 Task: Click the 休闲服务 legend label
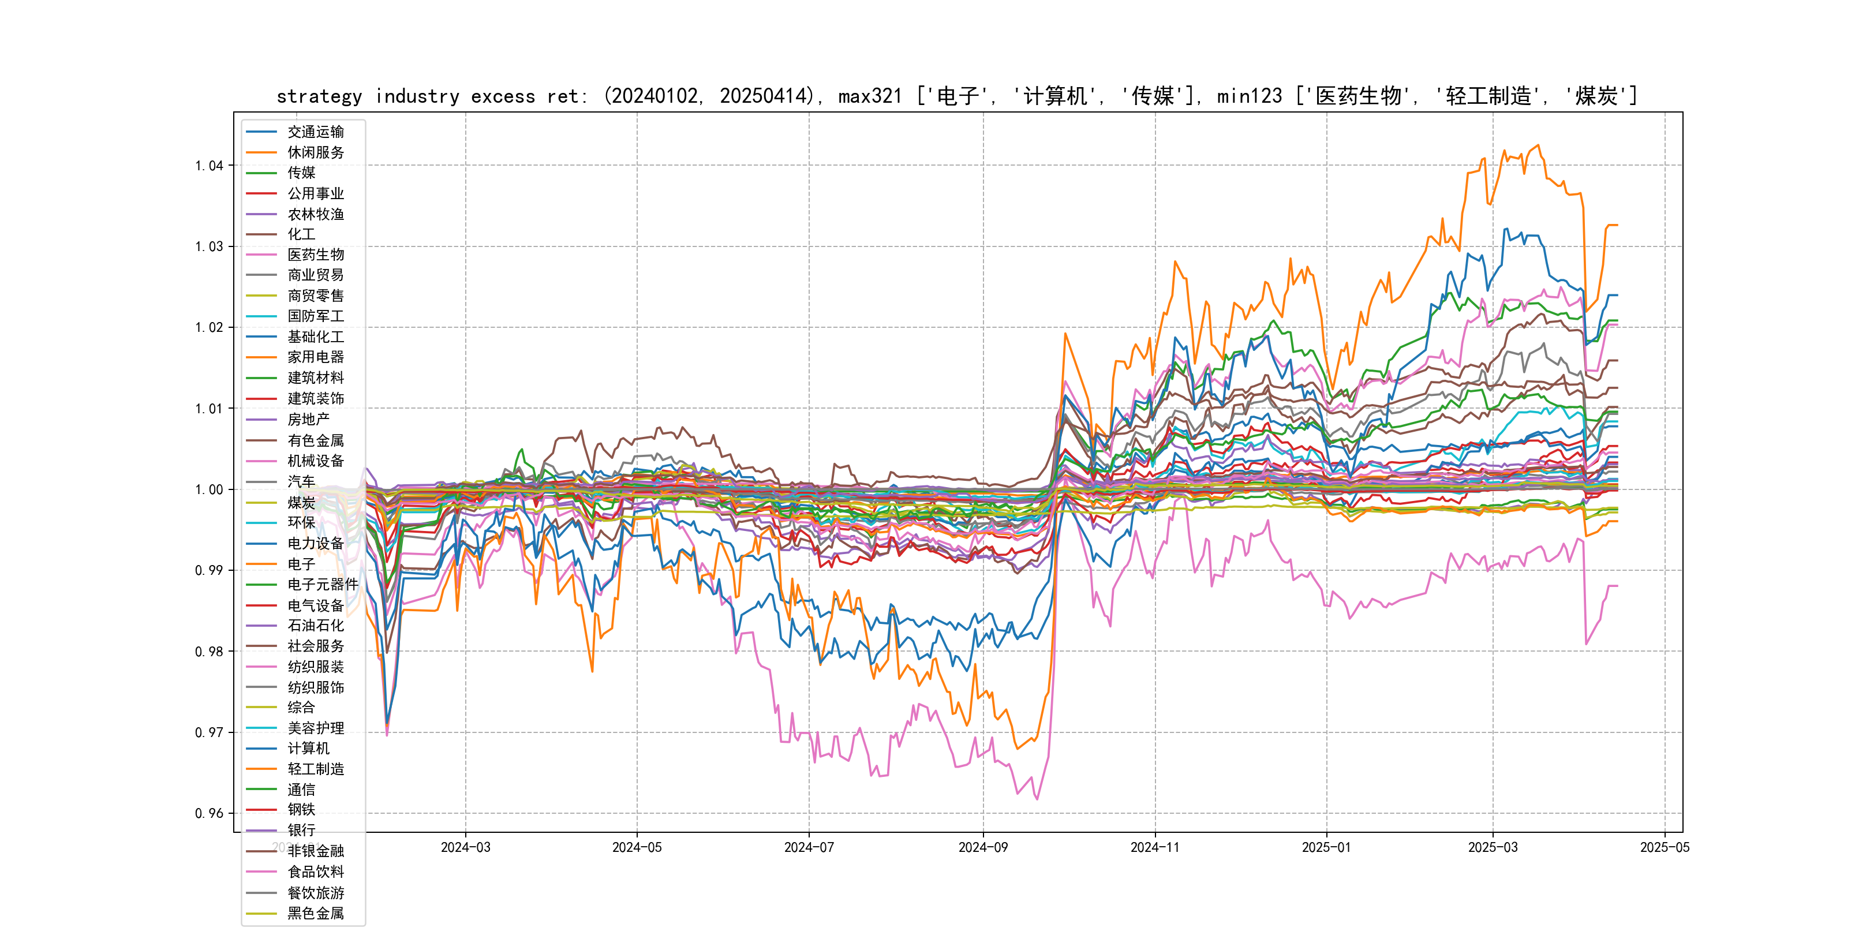(315, 152)
